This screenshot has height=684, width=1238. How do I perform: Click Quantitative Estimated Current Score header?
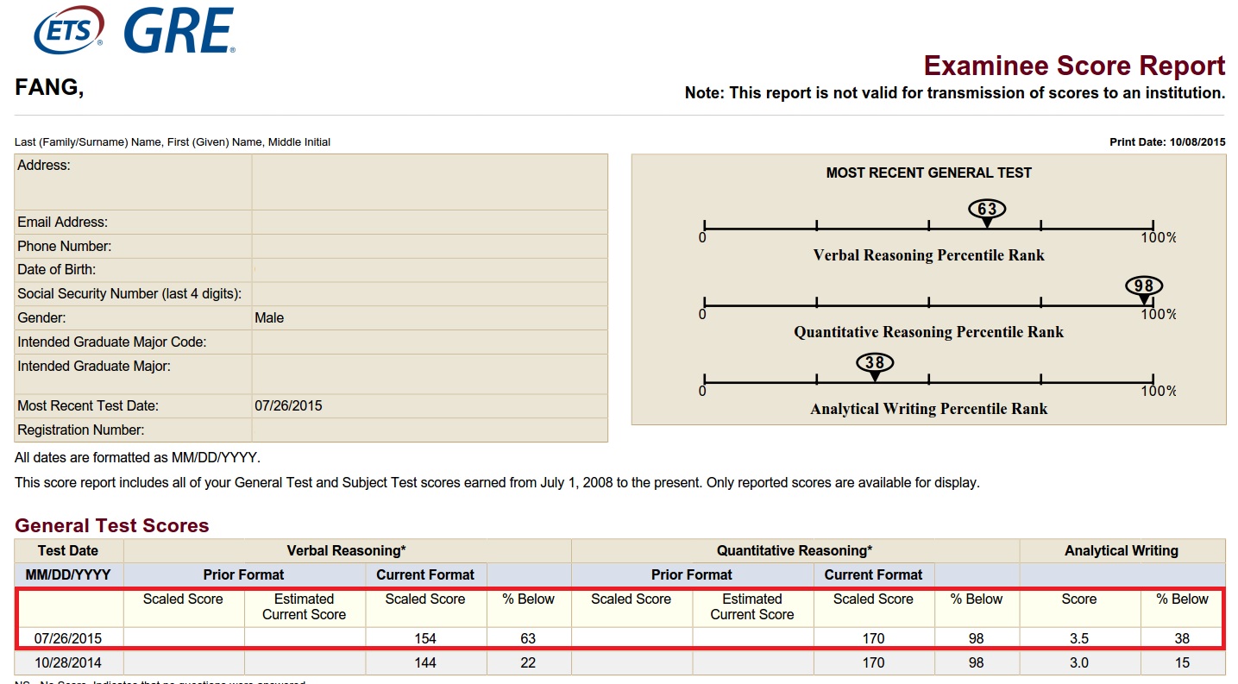tap(752, 606)
